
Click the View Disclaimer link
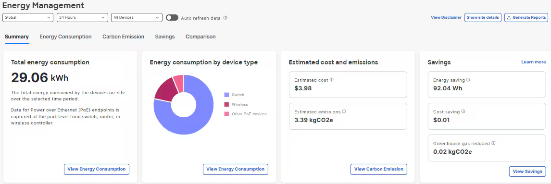click(x=446, y=18)
